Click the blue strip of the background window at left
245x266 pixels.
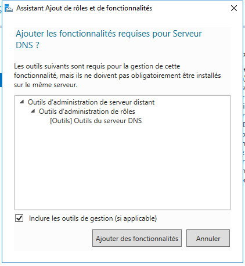click(x=1, y=80)
